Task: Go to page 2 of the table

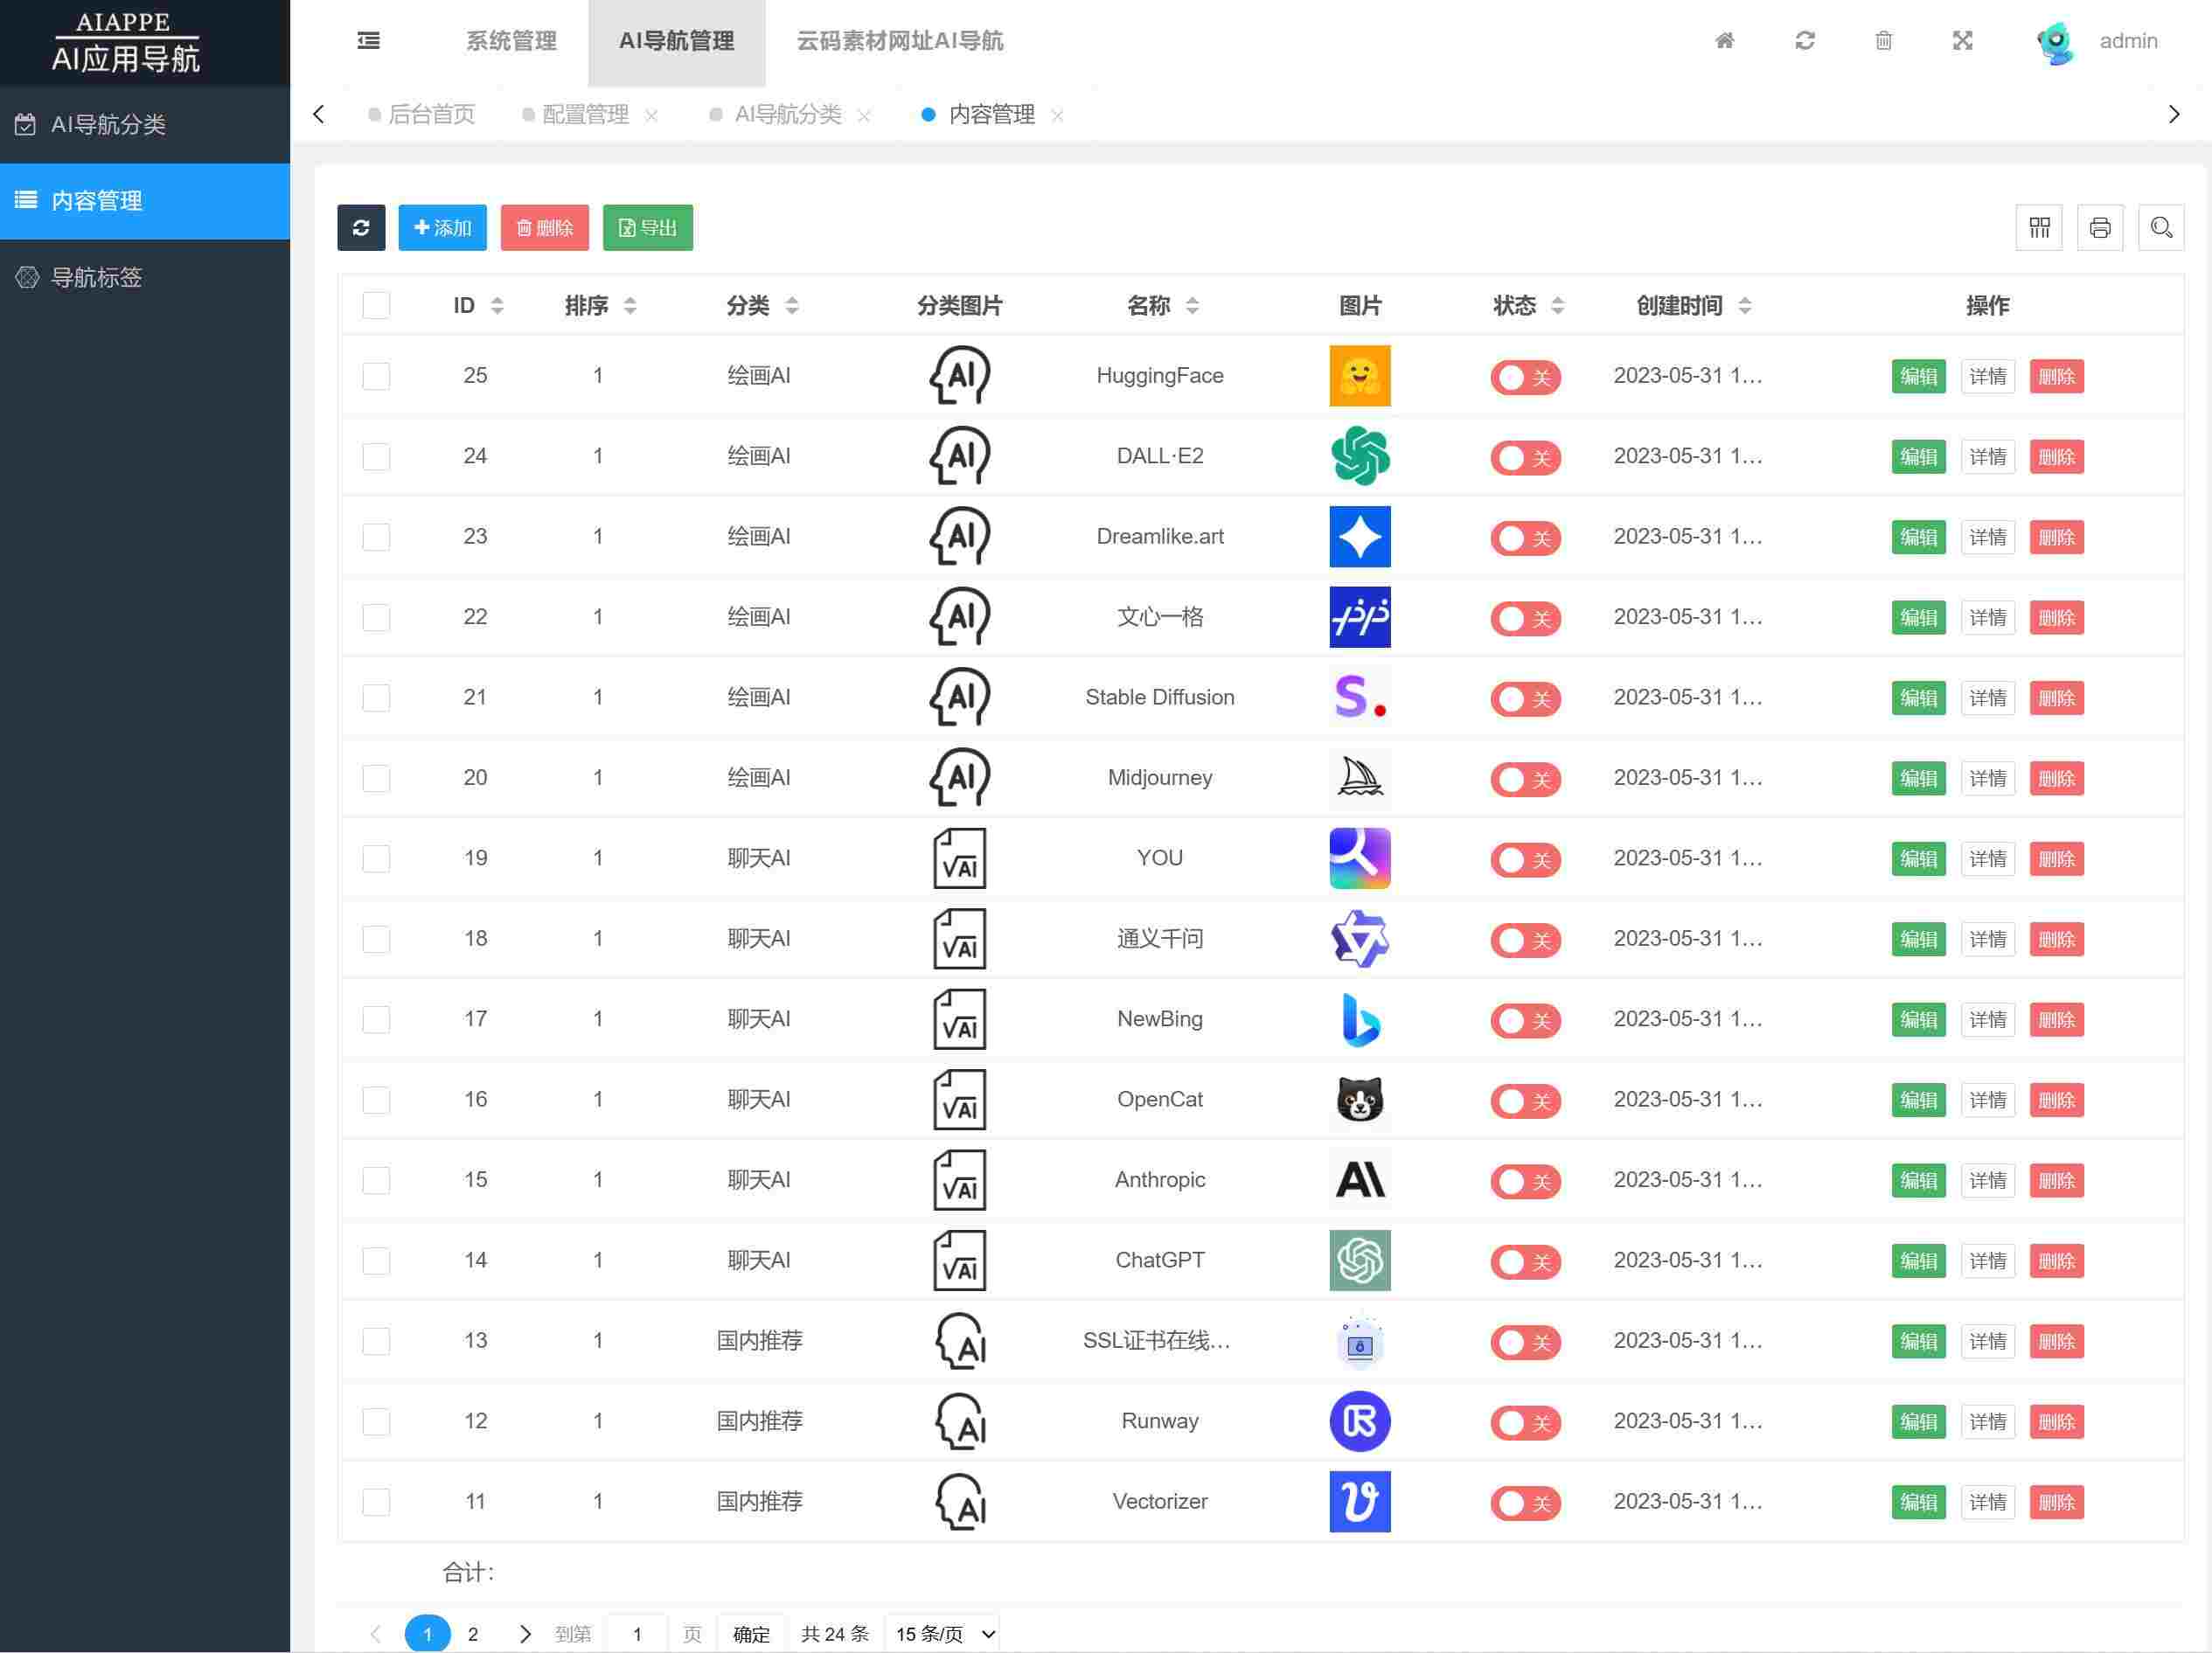Action: click(x=473, y=1634)
